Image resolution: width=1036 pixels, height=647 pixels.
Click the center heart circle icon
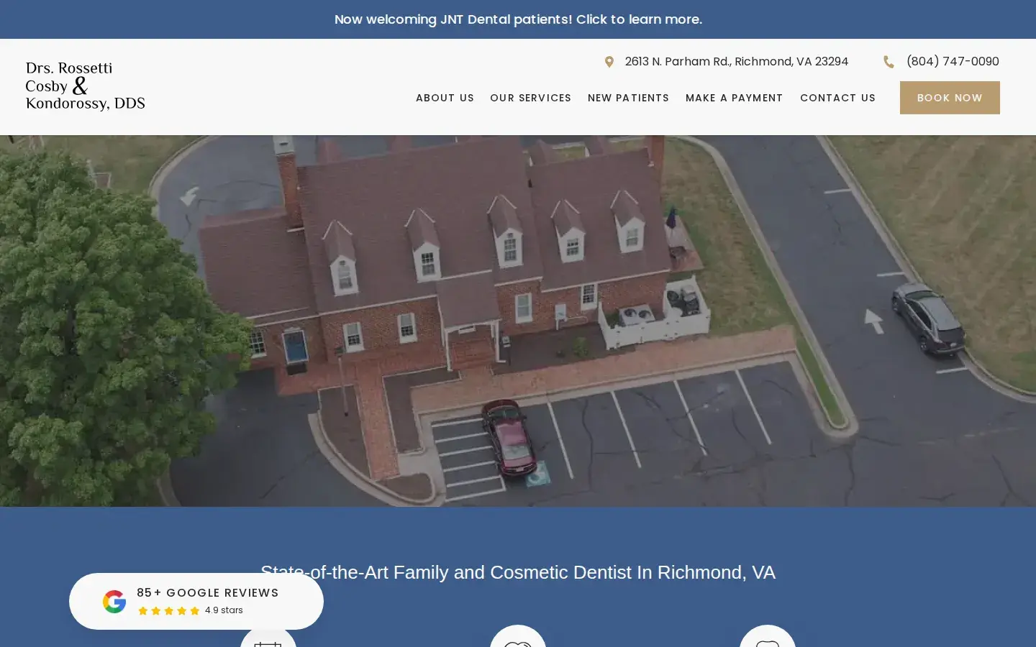point(518,636)
